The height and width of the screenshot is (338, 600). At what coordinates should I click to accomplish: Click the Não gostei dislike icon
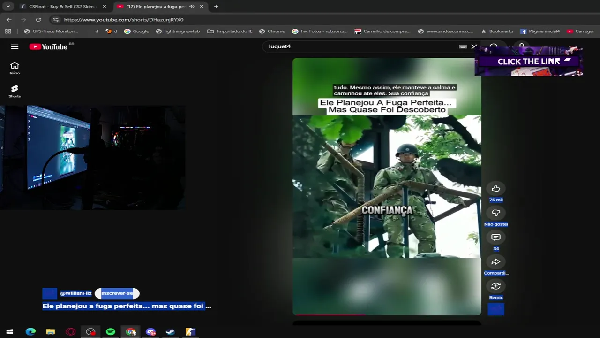coord(495,213)
